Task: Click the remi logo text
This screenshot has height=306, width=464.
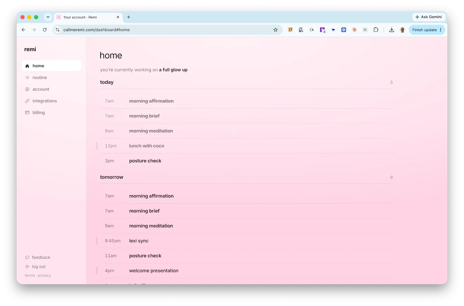Action: point(30,49)
